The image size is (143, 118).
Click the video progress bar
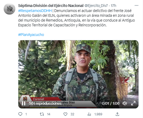78,96
